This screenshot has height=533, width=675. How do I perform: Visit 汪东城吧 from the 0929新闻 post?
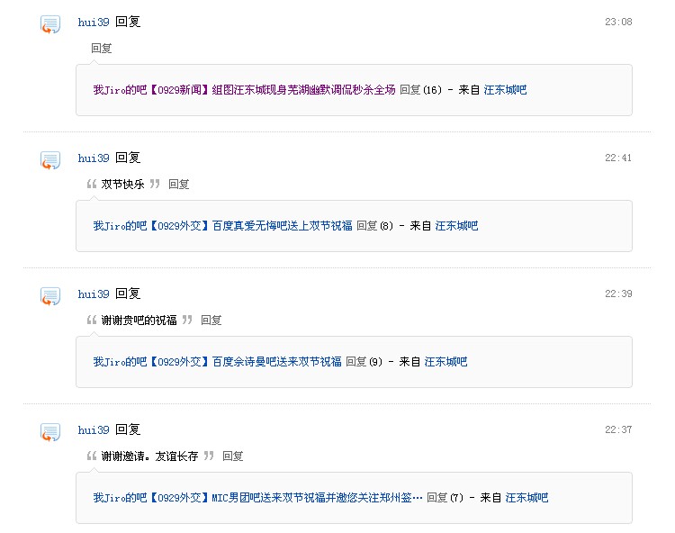pyautogui.click(x=505, y=90)
